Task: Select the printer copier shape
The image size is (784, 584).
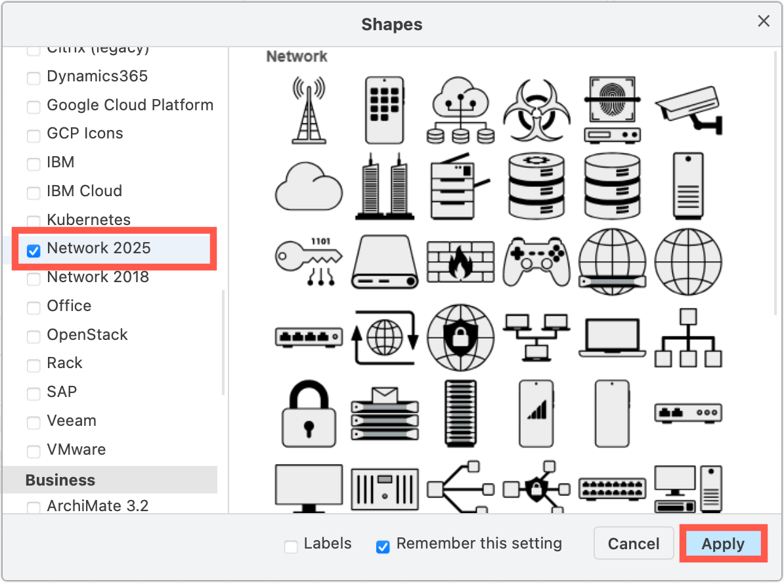Action: pyautogui.click(x=460, y=186)
